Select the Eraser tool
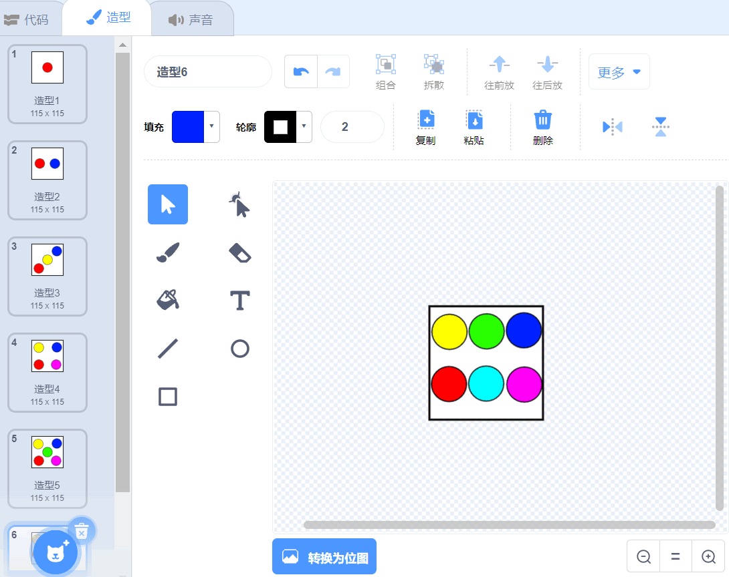Image resolution: width=729 pixels, height=577 pixels. coord(240,252)
